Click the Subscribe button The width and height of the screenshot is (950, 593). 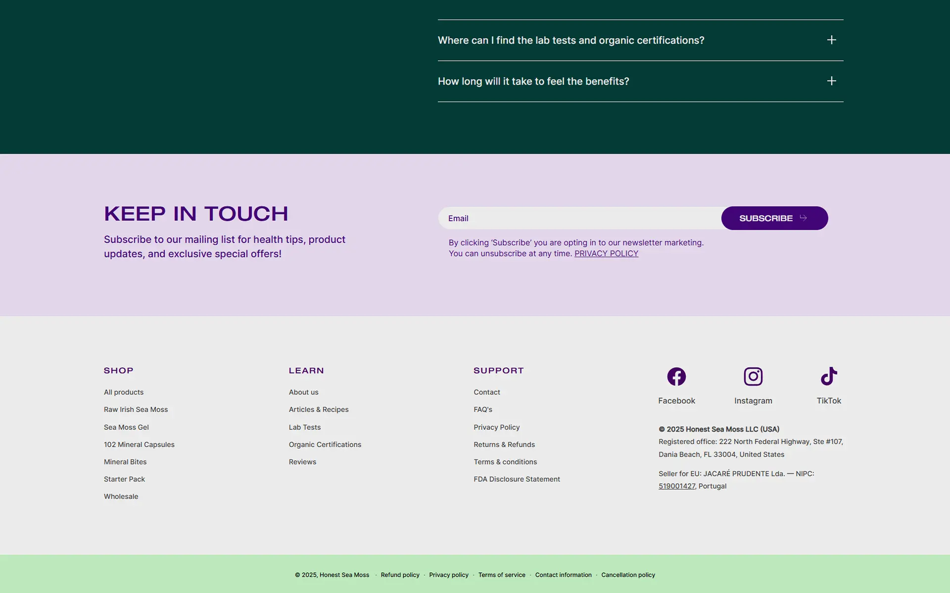click(774, 218)
